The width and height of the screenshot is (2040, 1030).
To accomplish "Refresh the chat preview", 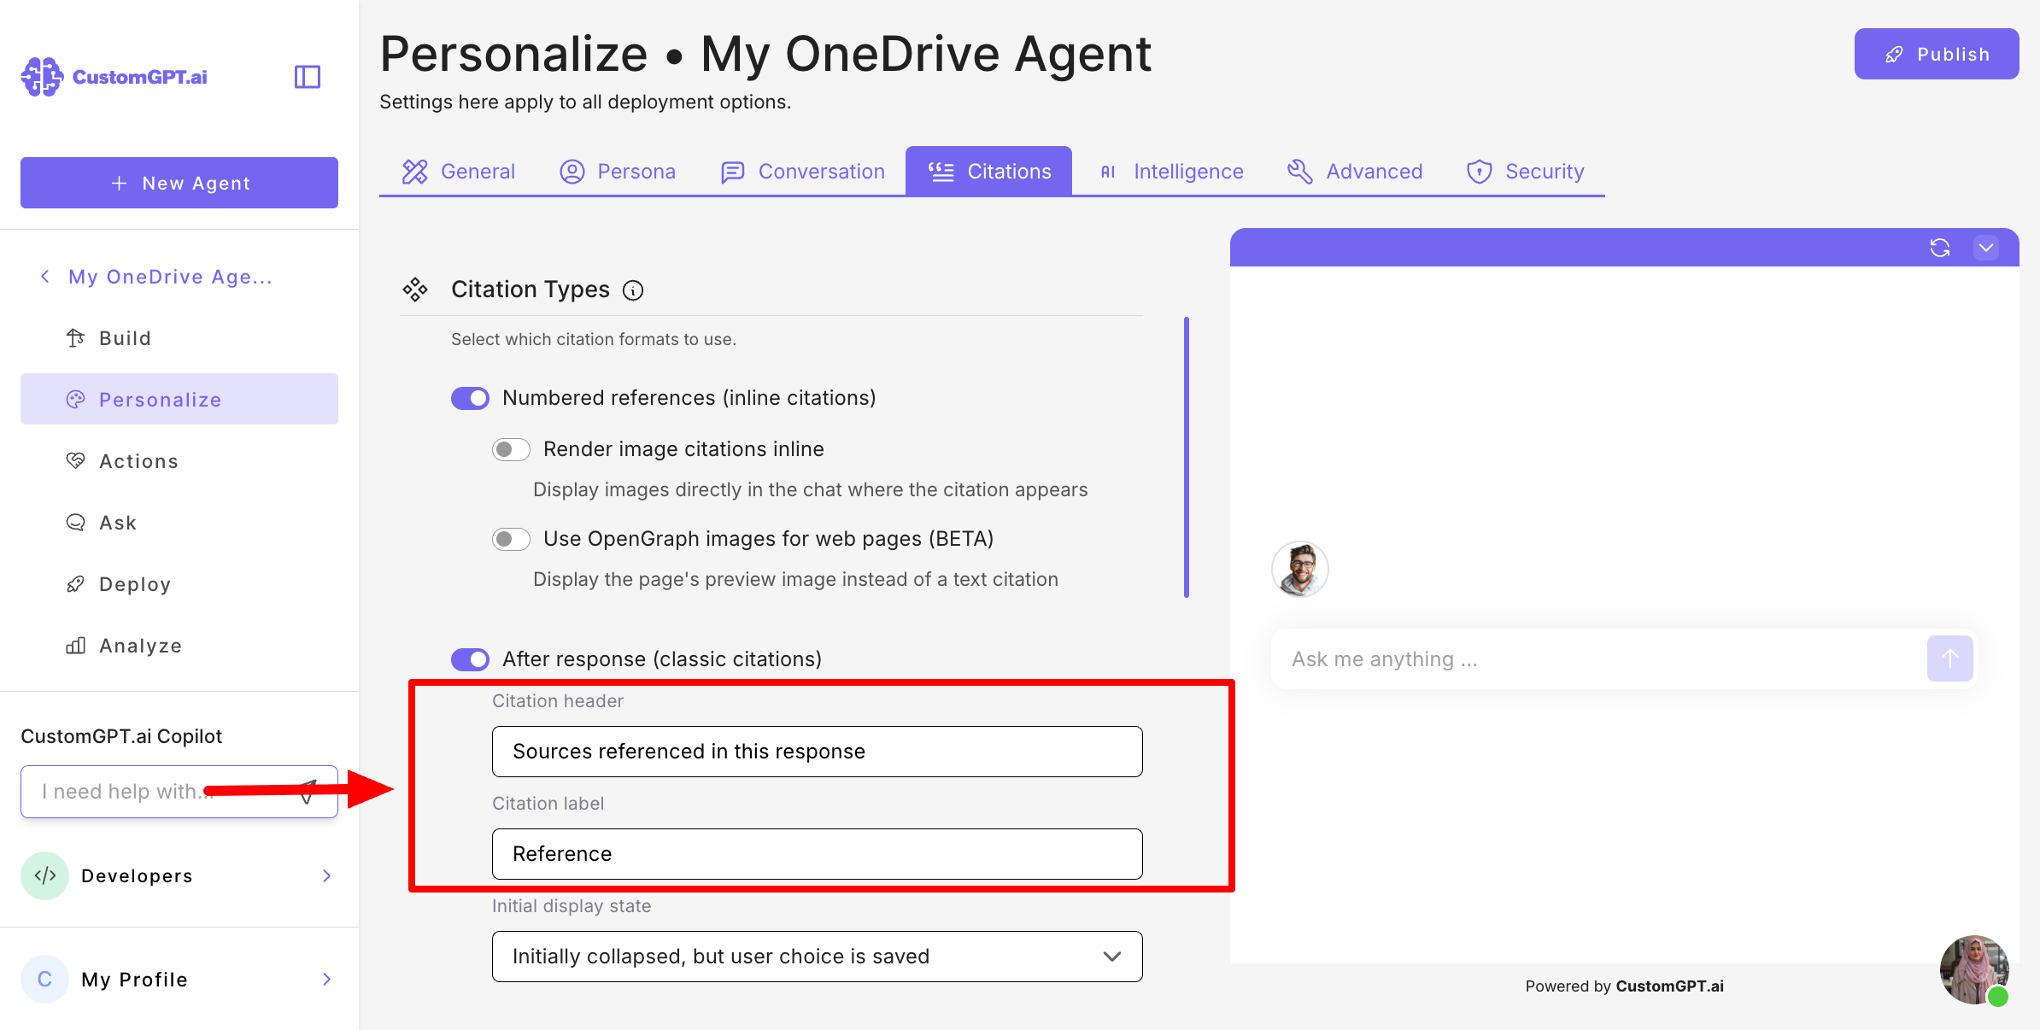I will point(1939,248).
